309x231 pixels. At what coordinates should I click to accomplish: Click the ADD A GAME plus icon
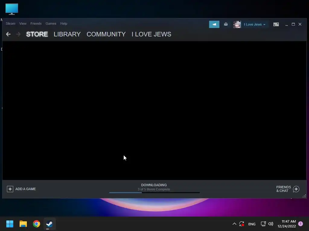pos(10,189)
